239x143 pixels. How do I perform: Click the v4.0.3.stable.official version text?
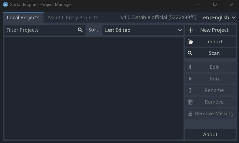(x=158, y=17)
